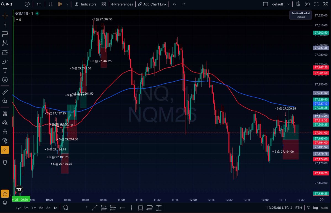Select the trend line tool in bottom toolbar
Screen dimensions: 331x213
pos(95,208)
